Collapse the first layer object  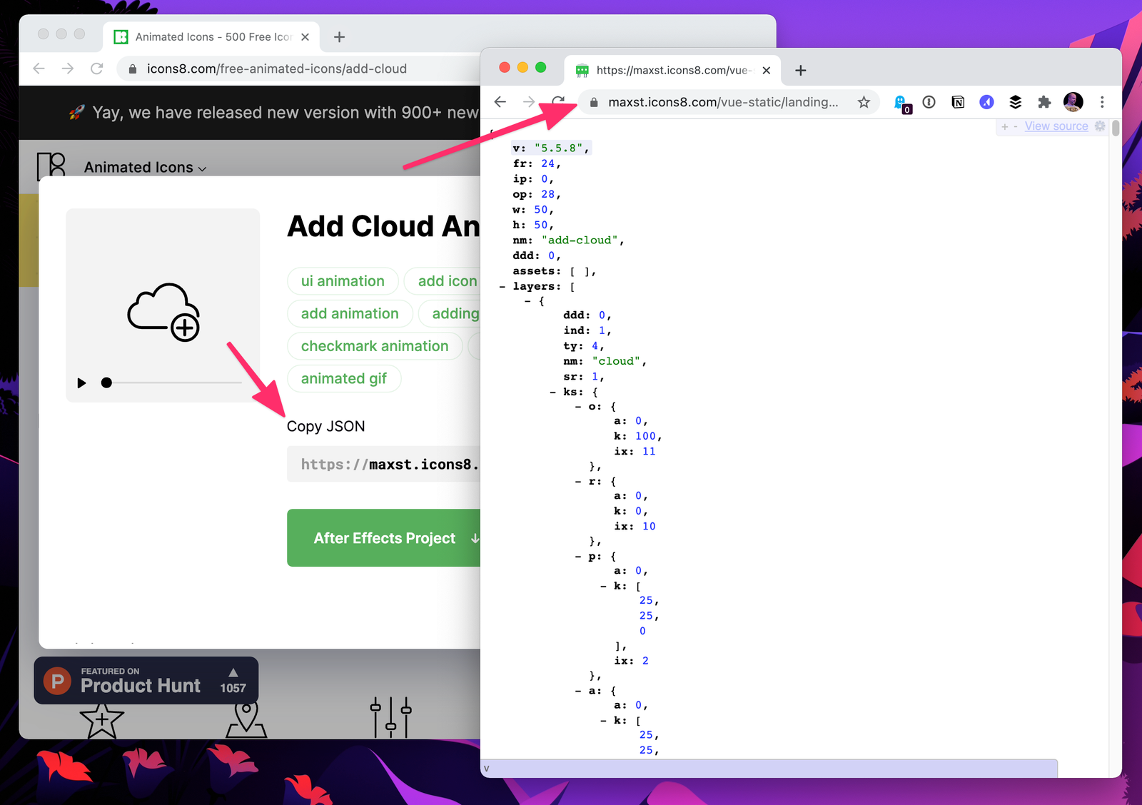(x=527, y=301)
